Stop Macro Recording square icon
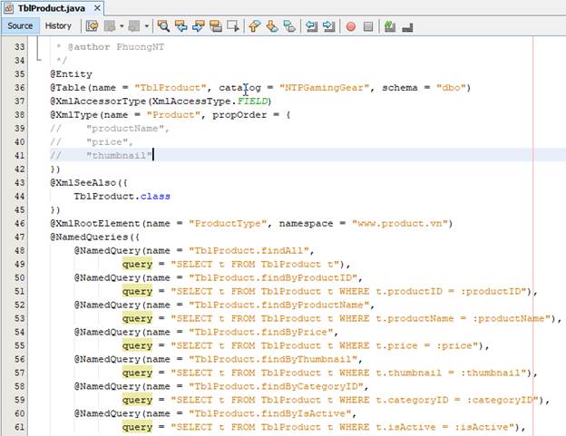Screen dimensions: 566x436 (368, 26)
